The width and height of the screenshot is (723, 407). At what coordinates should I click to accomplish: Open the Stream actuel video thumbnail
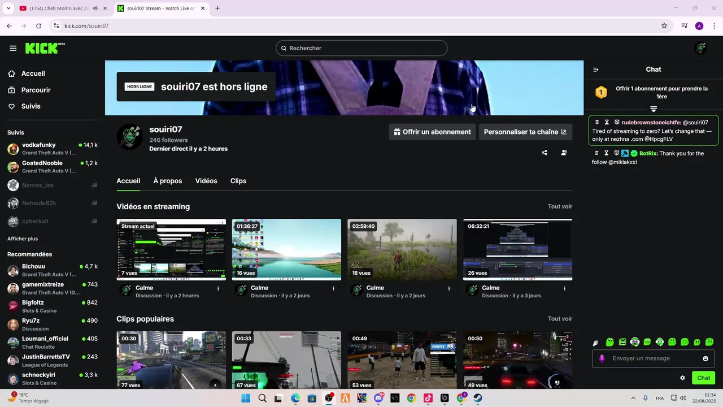pos(171,249)
